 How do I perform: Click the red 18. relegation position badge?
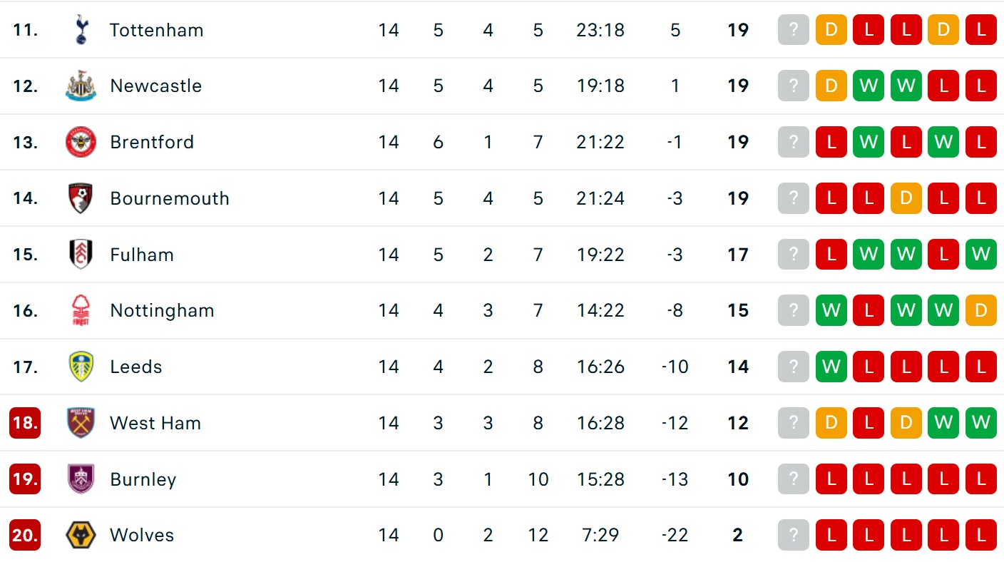[25, 423]
